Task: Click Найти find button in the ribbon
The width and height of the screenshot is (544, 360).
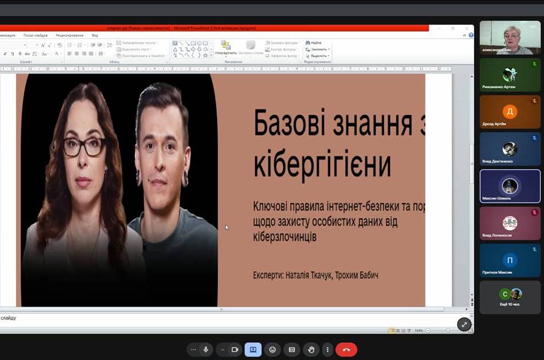Action: (x=314, y=43)
